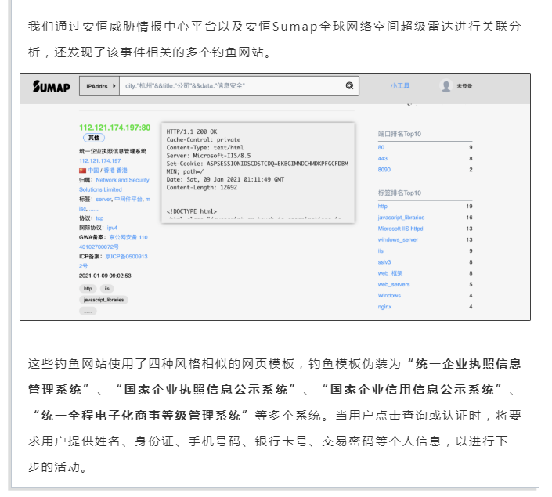This screenshot has height=497, width=552.
Task: Click the user avatar icon
Action: (x=446, y=86)
